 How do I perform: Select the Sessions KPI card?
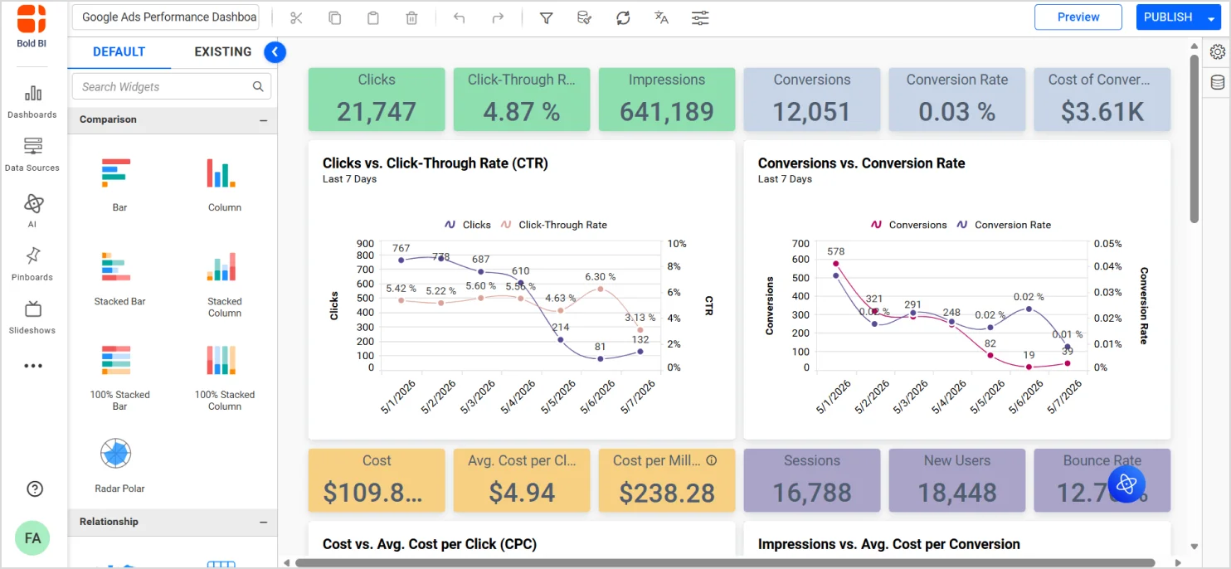click(x=812, y=480)
